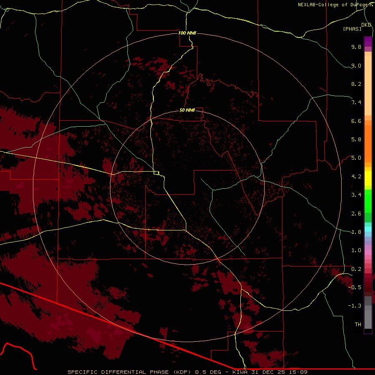Click the -0.5 legend value
Screen dimensions: 375x375
355,287
